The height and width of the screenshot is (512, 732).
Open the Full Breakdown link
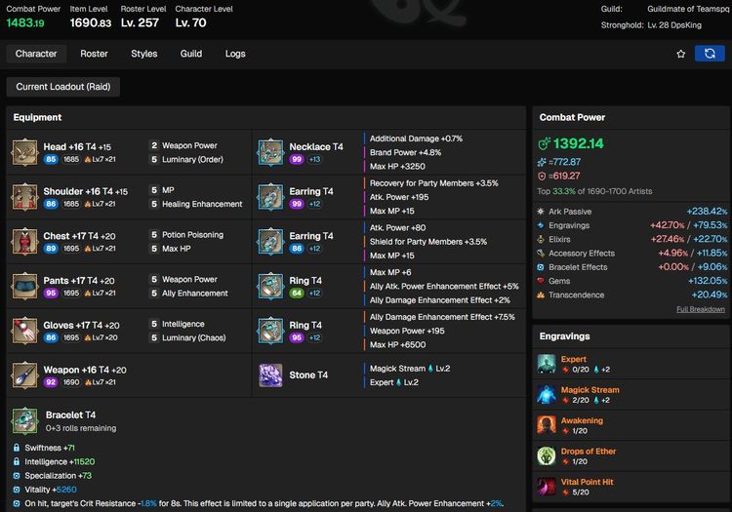coord(700,309)
